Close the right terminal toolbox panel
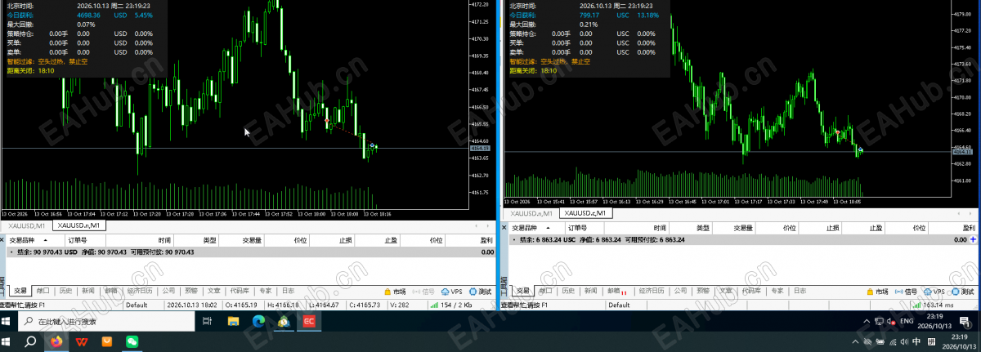 tap(504, 229)
